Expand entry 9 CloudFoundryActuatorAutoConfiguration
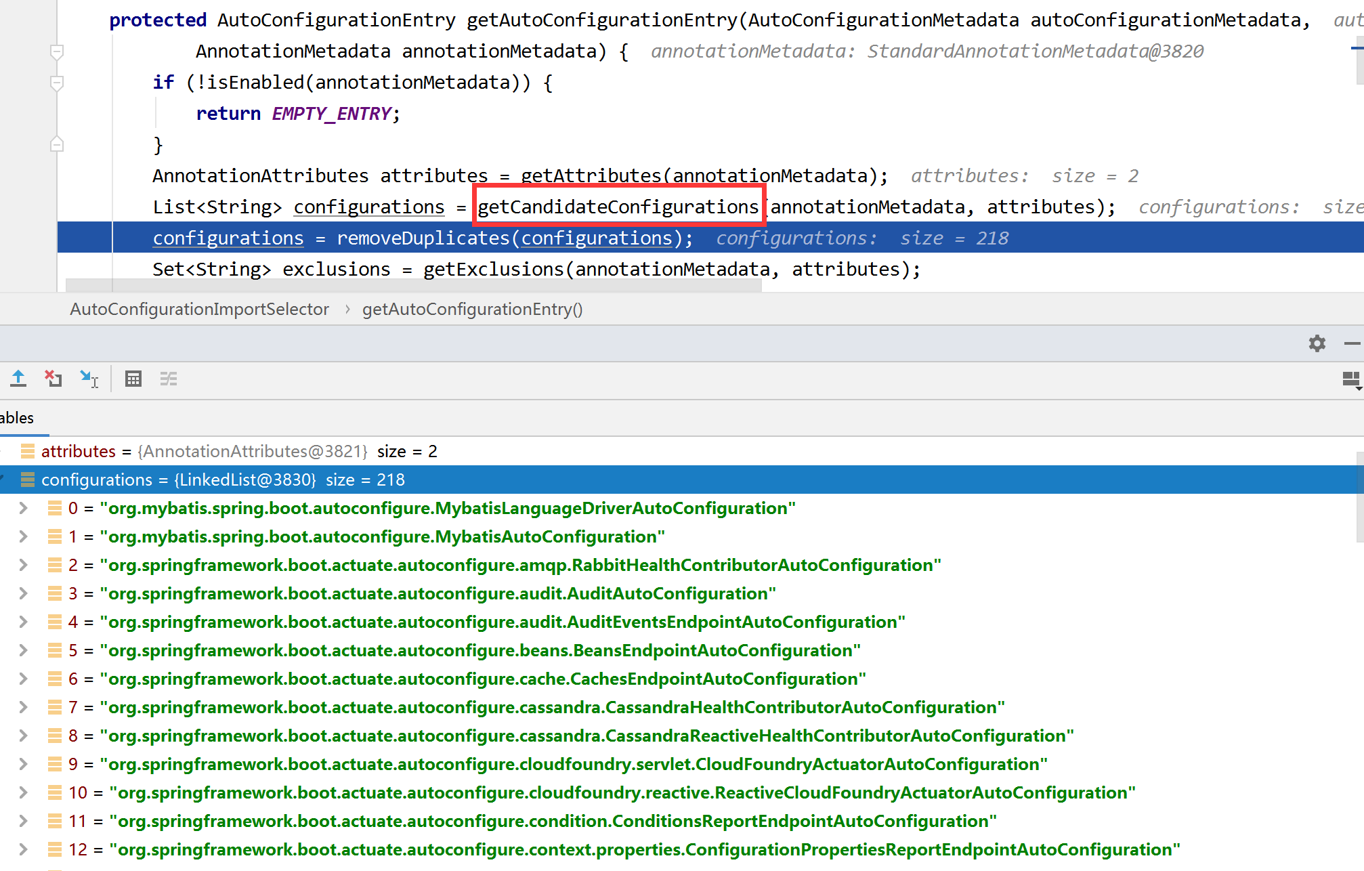Screen dimensions: 1364x871 pyautogui.click(x=23, y=764)
